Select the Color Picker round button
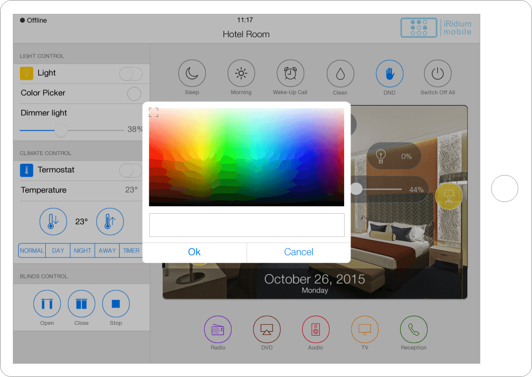The height and width of the screenshot is (377, 532). 134,94
